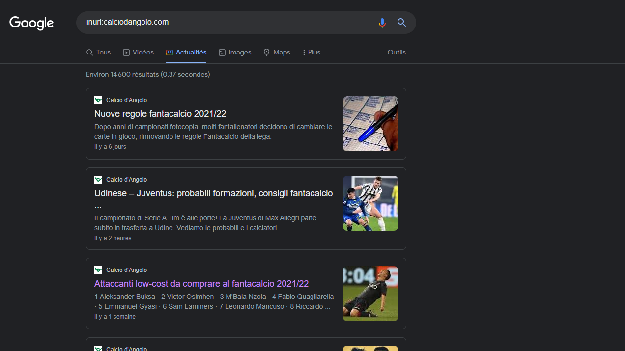The height and width of the screenshot is (351, 625).
Task: Open the Maps tab
Action: (x=277, y=53)
